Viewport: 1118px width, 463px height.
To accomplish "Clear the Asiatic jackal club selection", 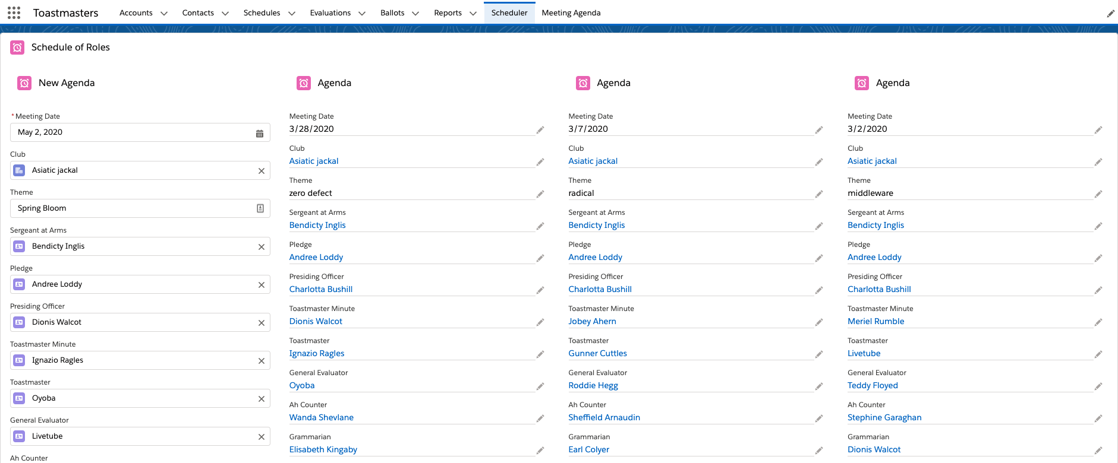I will [261, 171].
